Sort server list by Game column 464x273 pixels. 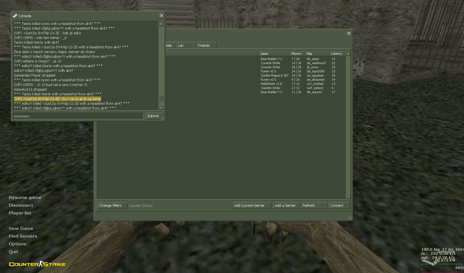275,54
